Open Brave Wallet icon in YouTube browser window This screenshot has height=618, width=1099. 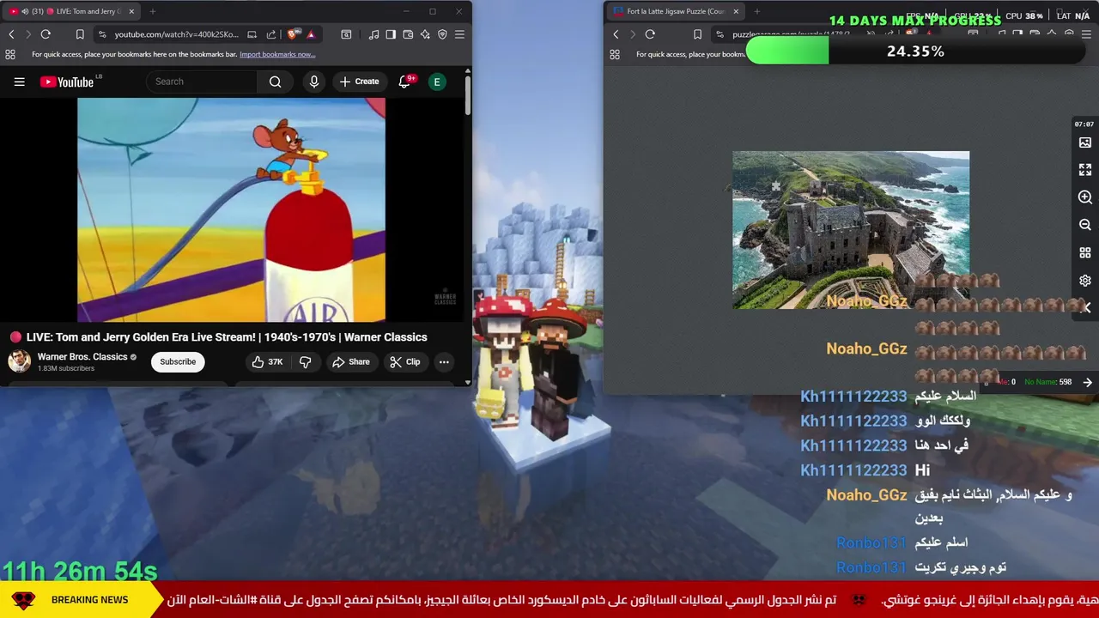408,34
